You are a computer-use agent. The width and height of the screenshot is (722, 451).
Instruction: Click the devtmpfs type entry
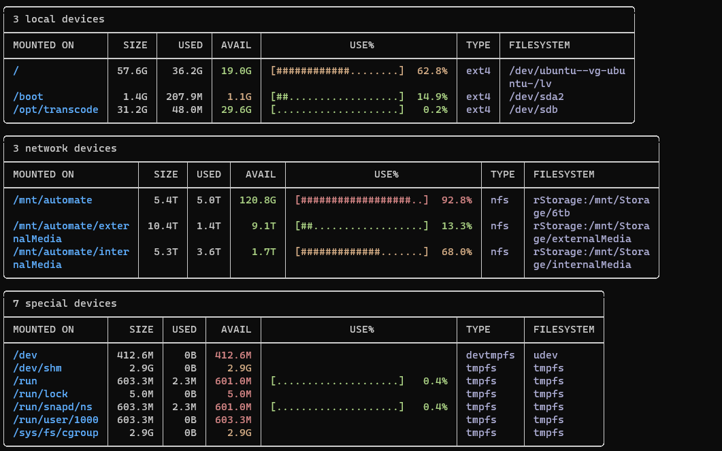[x=491, y=355]
